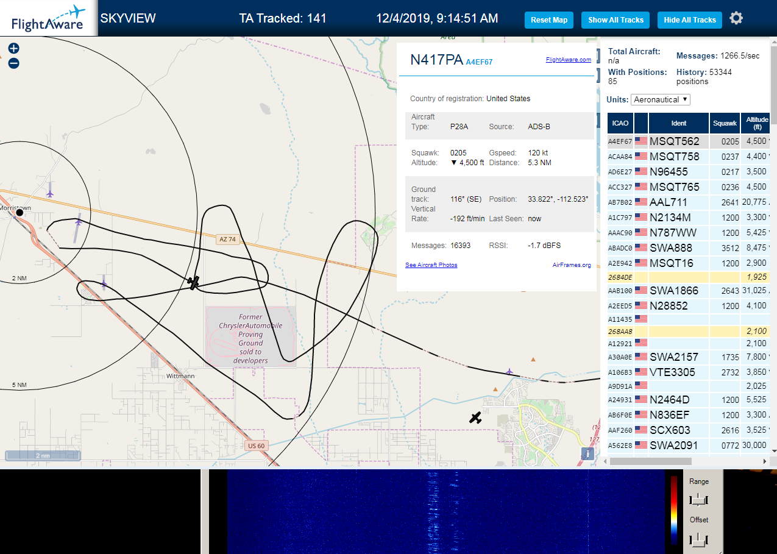The width and height of the screenshot is (777, 554).
Task: Click Hide All Tracks button
Action: tap(690, 20)
